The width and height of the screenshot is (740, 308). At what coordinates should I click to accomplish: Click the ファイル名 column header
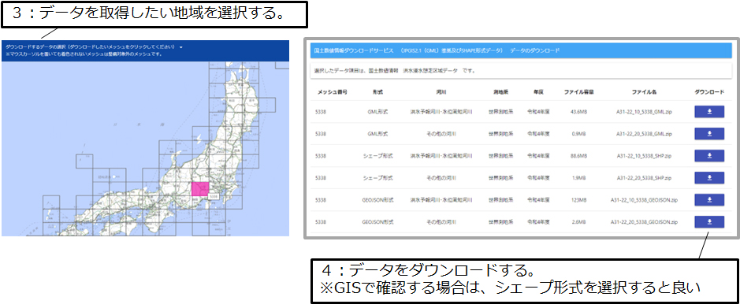(x=644, y=92)
